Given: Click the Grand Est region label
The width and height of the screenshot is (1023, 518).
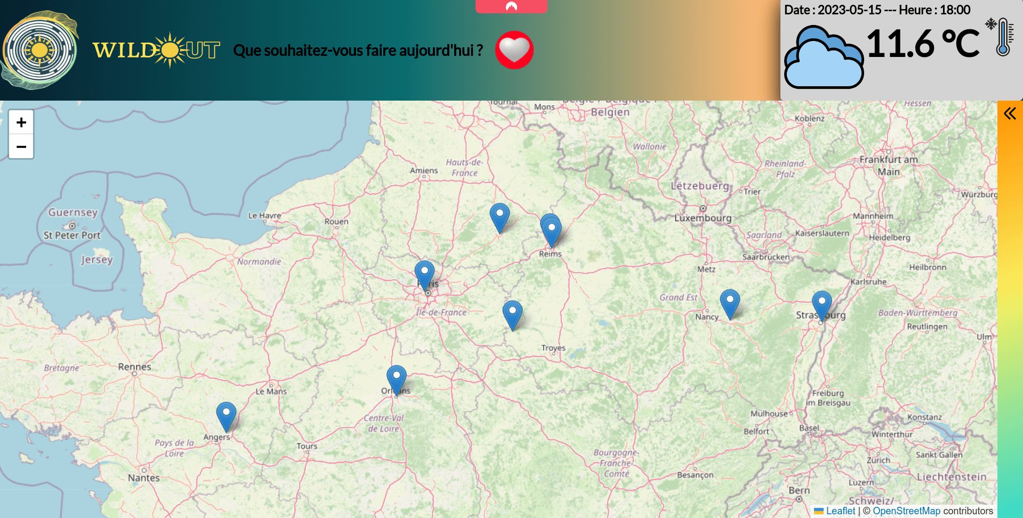Looking at the screenshot, I should tap(678, 298).
